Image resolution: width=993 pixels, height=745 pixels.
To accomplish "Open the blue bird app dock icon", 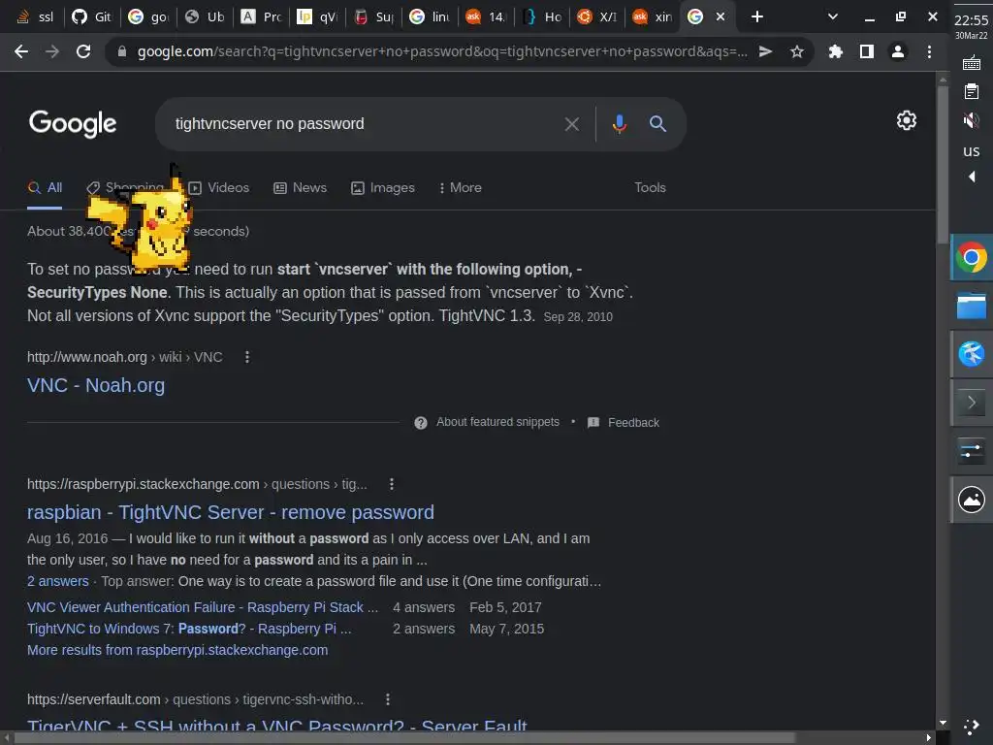I will (971, 354).
